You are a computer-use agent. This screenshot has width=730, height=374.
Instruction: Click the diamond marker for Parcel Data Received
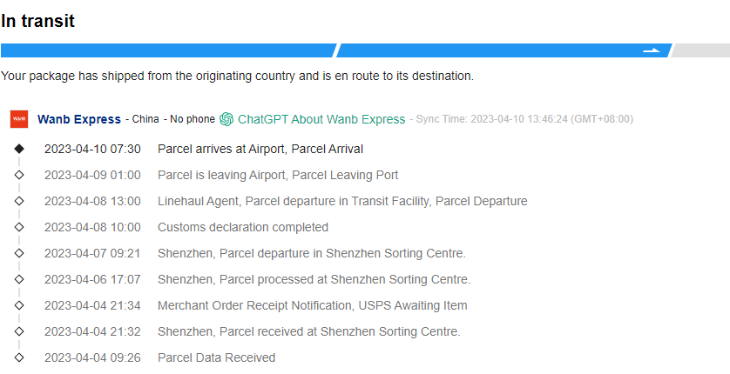click(x=19, y=357)
